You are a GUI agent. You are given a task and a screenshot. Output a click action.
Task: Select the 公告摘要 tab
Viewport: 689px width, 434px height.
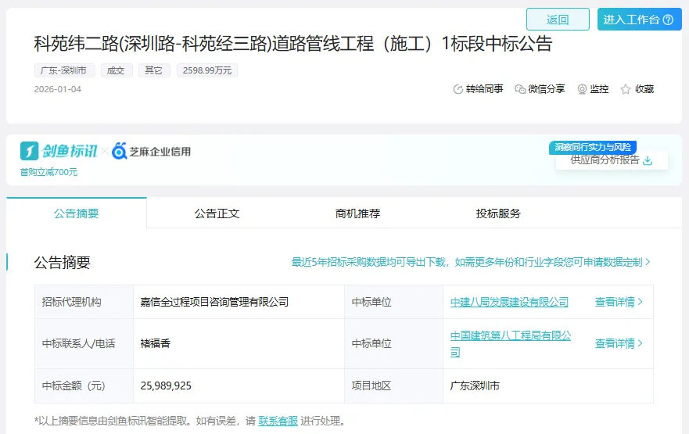point(77,213)
